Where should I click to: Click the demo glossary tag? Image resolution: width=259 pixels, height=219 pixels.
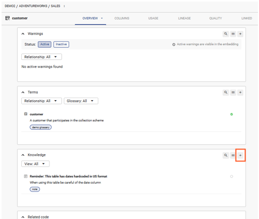pyautogui.click(x=41, y=127)
